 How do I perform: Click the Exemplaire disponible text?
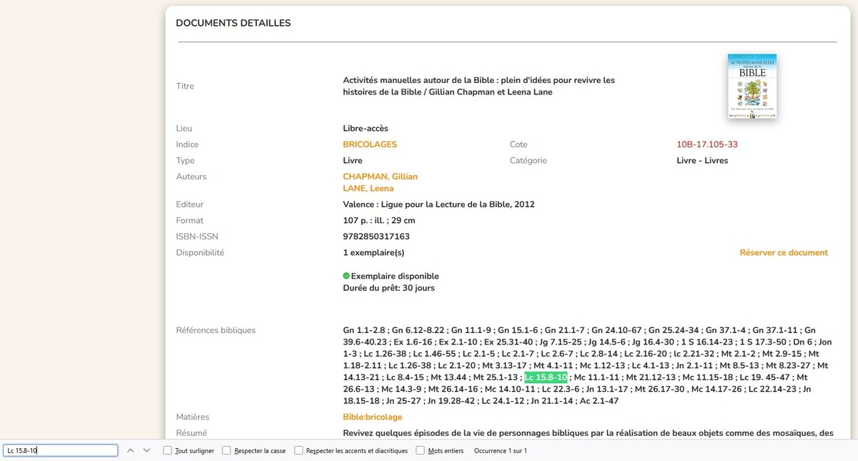tap(395, 276)
